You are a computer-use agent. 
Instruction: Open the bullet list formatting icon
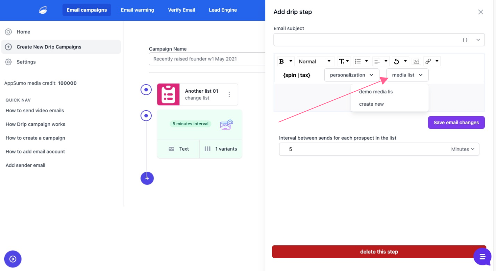tap(358, 61)
